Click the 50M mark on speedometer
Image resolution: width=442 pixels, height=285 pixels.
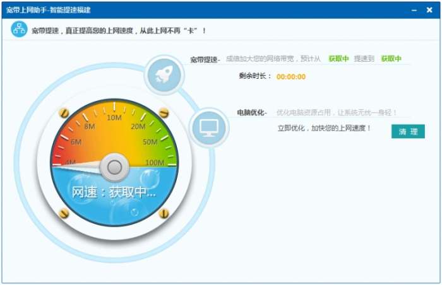pos(150,142)
